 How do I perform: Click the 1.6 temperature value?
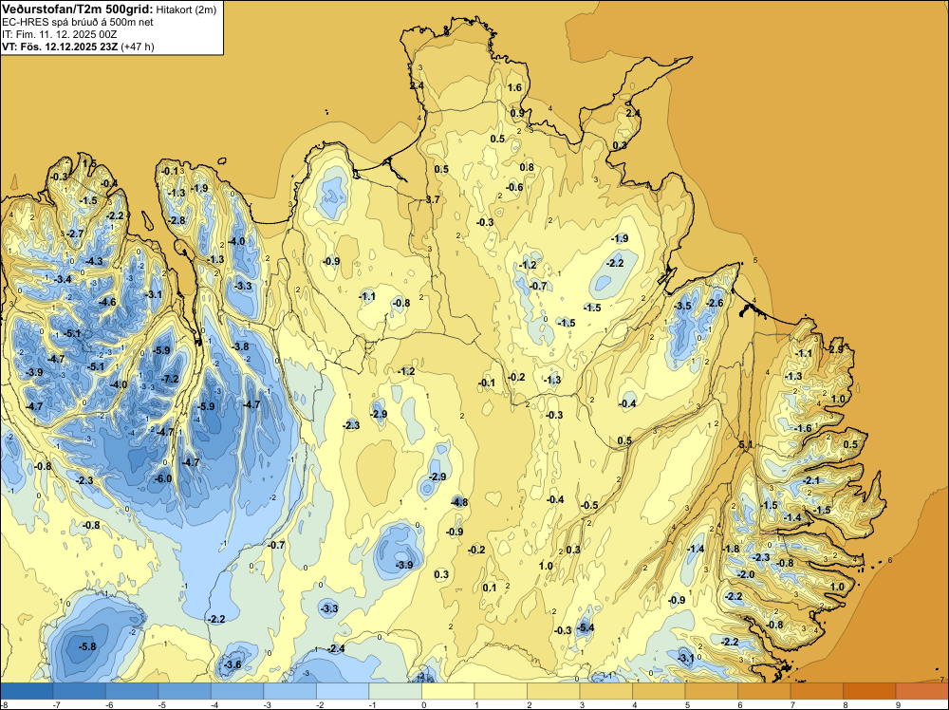[x=514, y=87]
